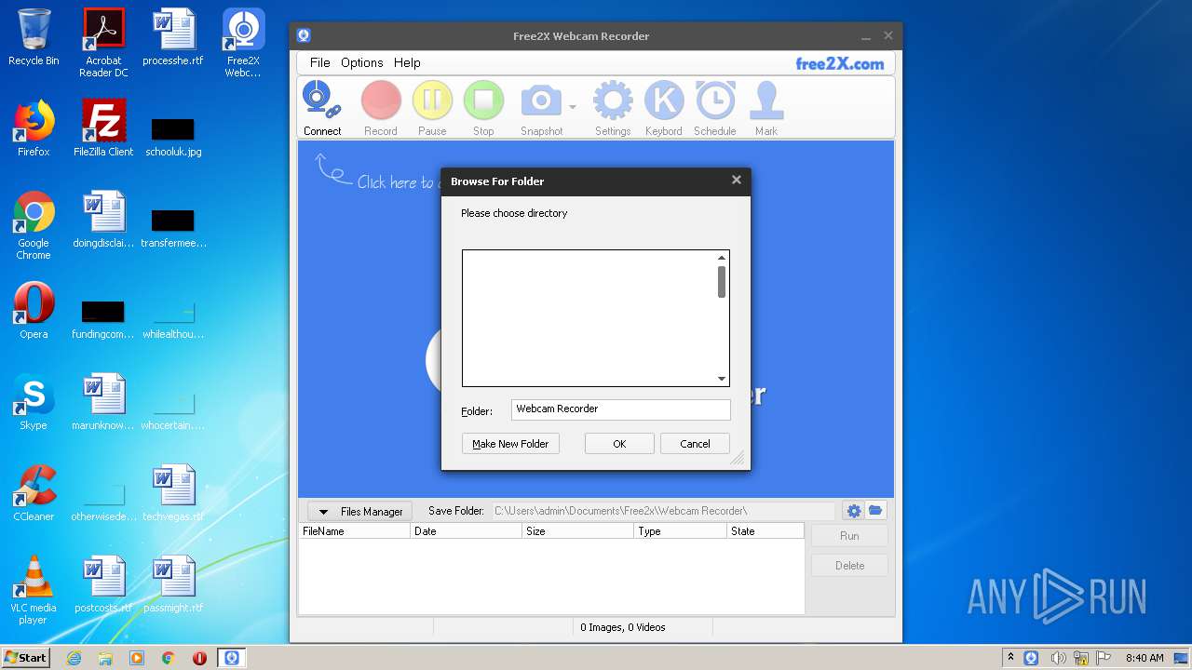The width and height of the screenshot is (1192, 670).
Task: Click the Folder name input field
Action: (x=620, y=409)
